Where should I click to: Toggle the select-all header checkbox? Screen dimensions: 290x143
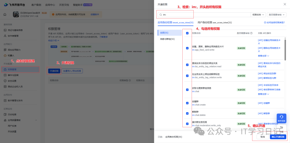tap(187, 33)
